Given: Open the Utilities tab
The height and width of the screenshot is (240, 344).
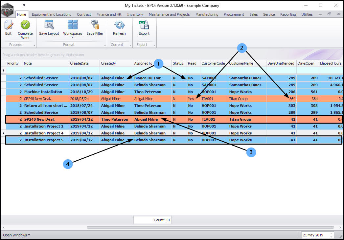Looking at the screenshot, I should click(x=307, y=14).
